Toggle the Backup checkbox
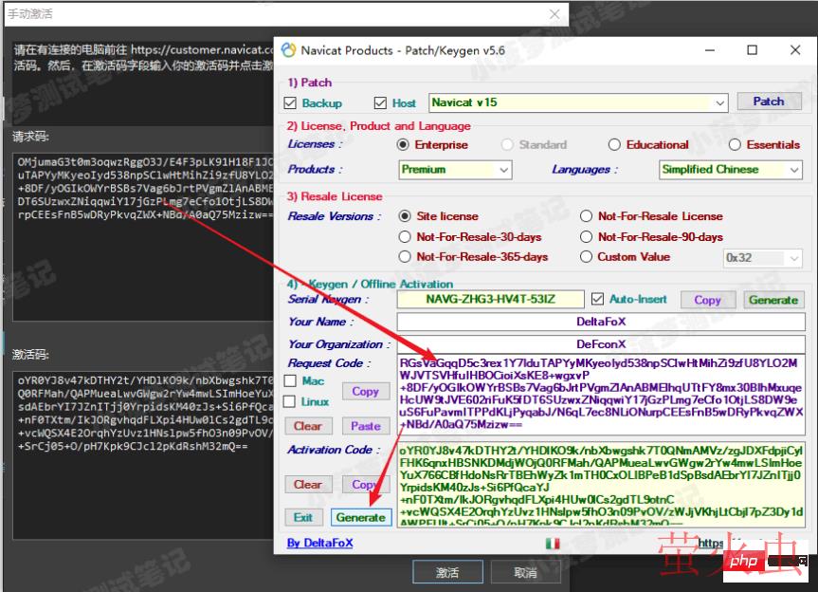 click(291, 102)
